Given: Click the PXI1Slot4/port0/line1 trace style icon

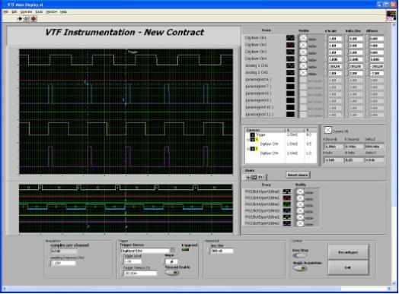Looking at the screenshot, I should tap(287, 198).
